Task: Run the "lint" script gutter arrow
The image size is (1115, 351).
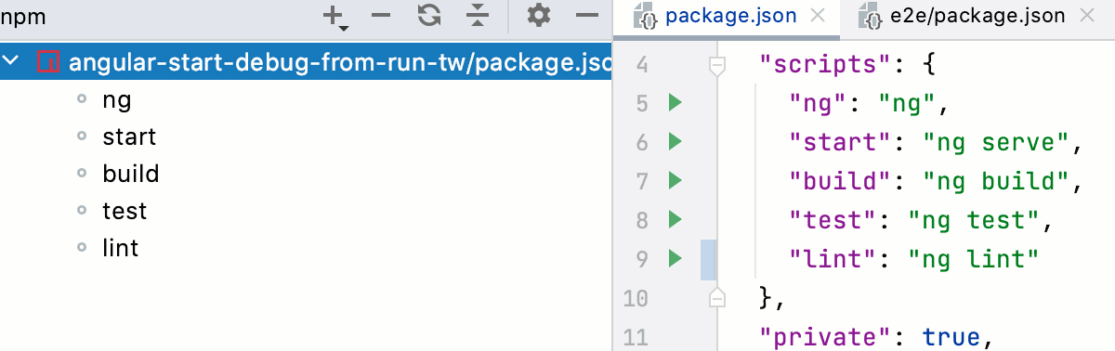Action: [676, 258]
